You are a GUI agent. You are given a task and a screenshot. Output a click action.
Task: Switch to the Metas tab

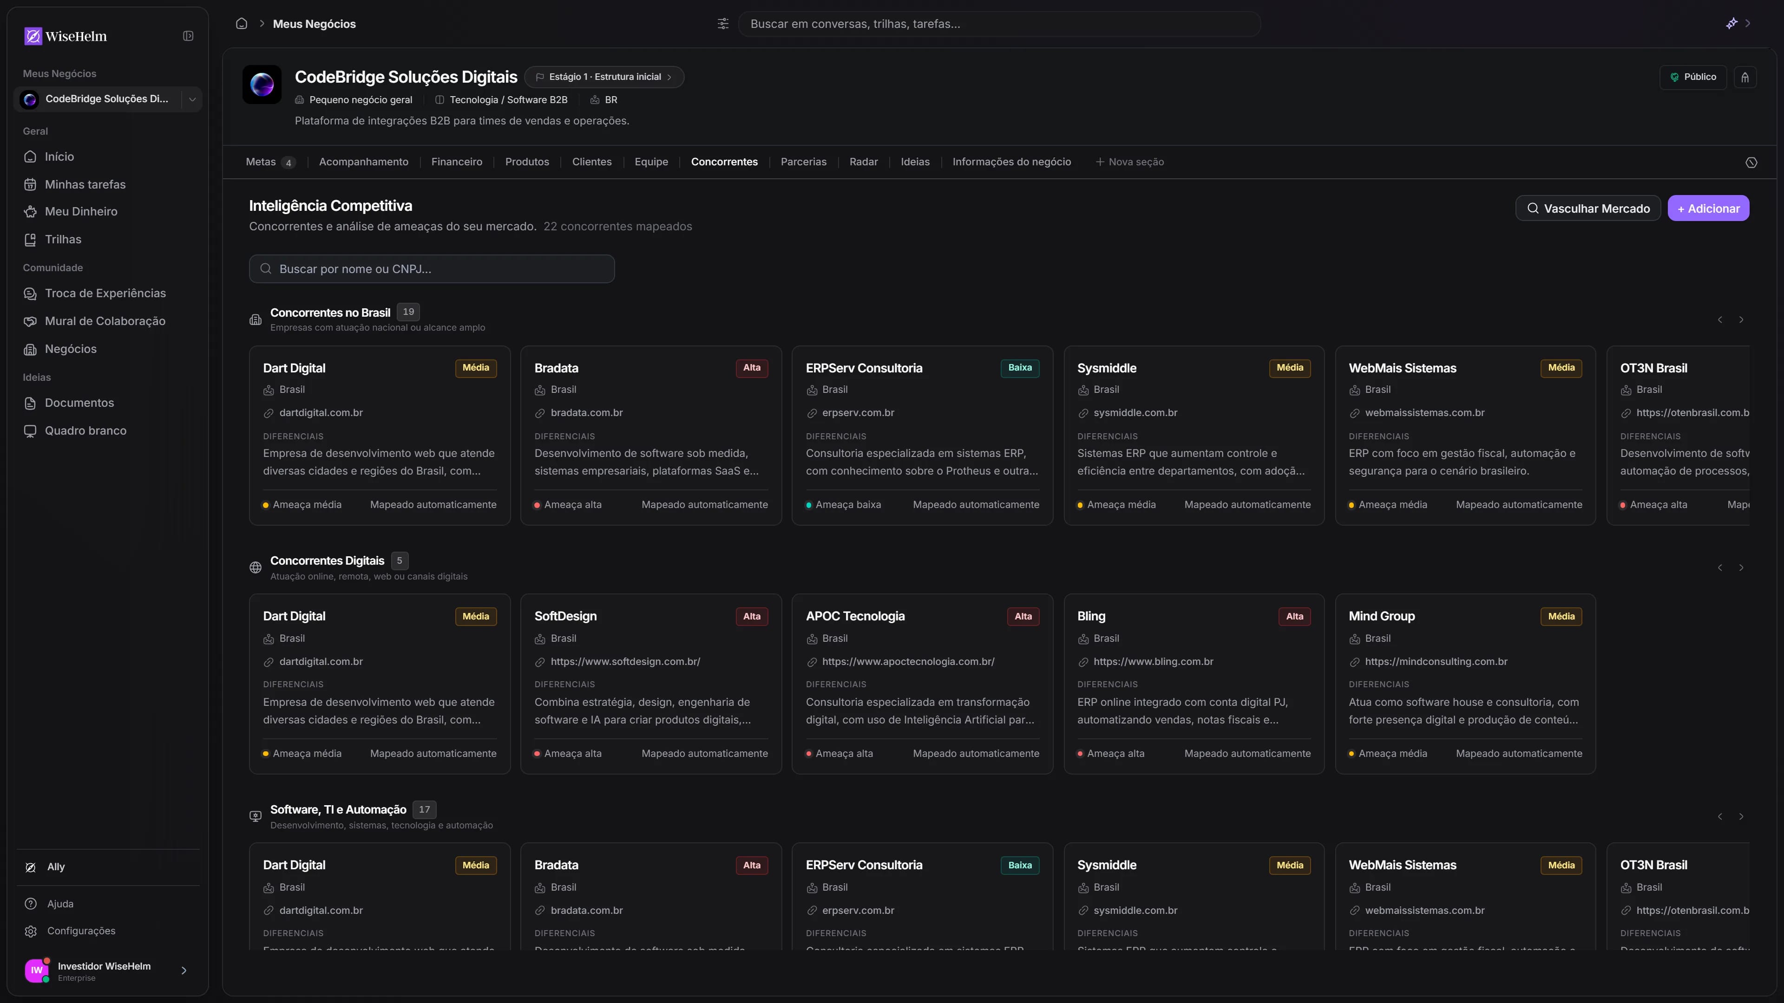pos(270,162)
